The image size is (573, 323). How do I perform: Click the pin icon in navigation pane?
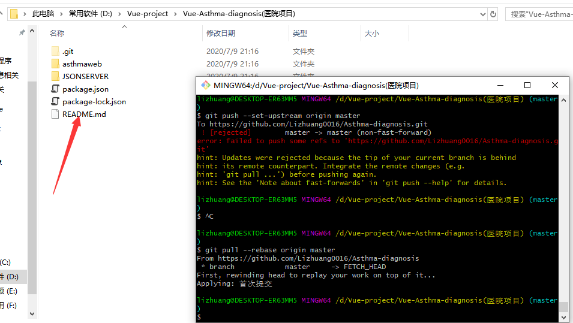[22, 32]
